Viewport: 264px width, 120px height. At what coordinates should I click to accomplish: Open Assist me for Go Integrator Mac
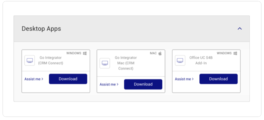click(x=109, y=84)
